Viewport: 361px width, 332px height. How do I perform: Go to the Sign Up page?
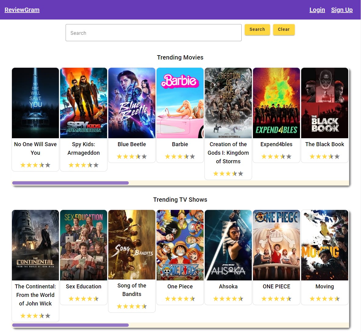tap(342, 10)
